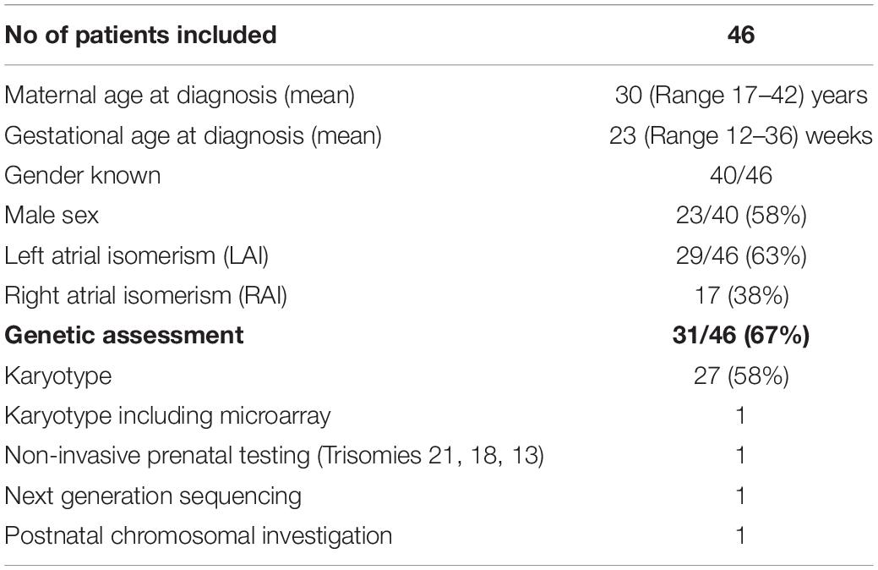Select the '23 (Range 12–36) weeks' value

click(741, 135)
